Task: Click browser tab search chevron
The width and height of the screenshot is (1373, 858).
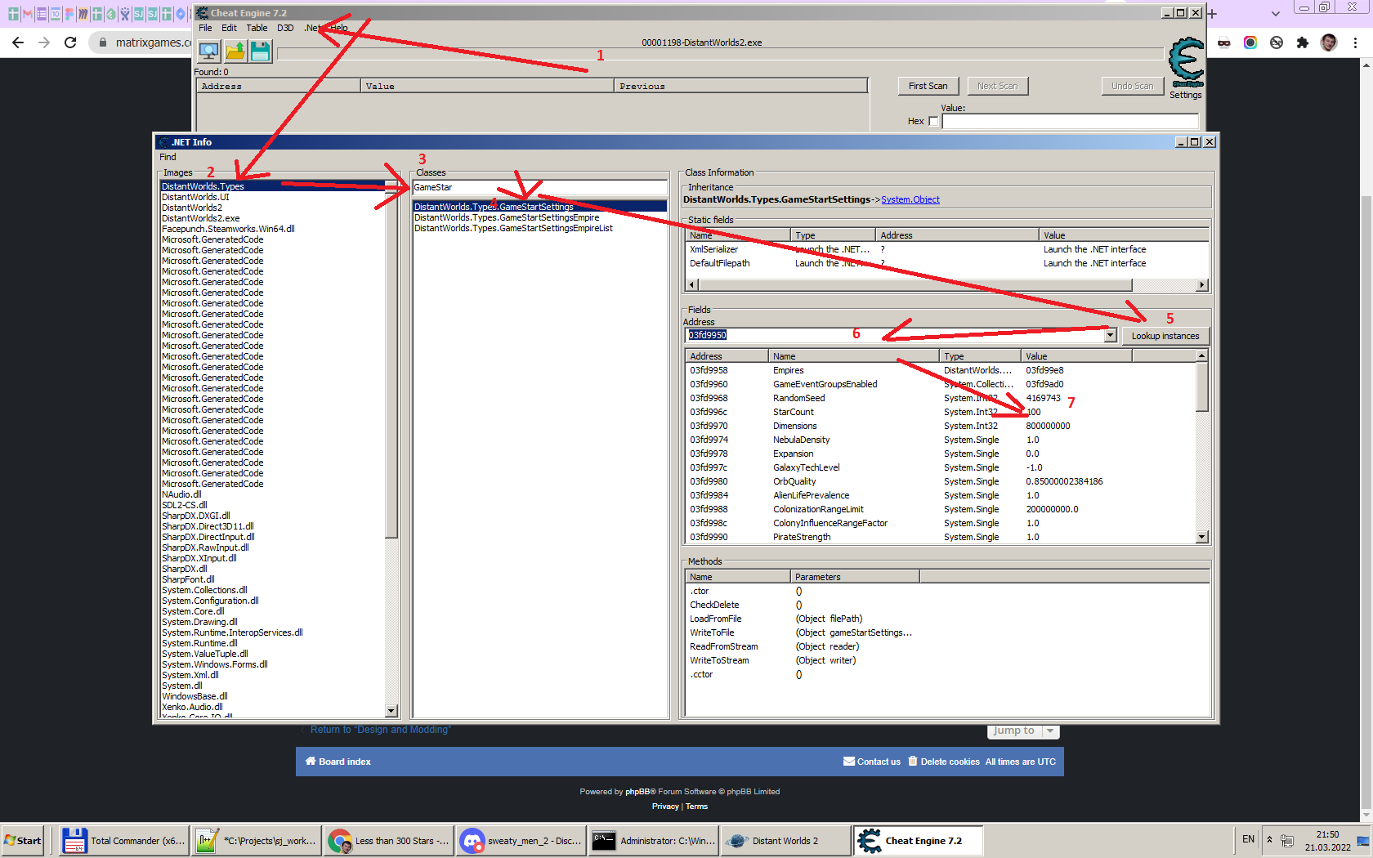Action: tap(1276, 14)
